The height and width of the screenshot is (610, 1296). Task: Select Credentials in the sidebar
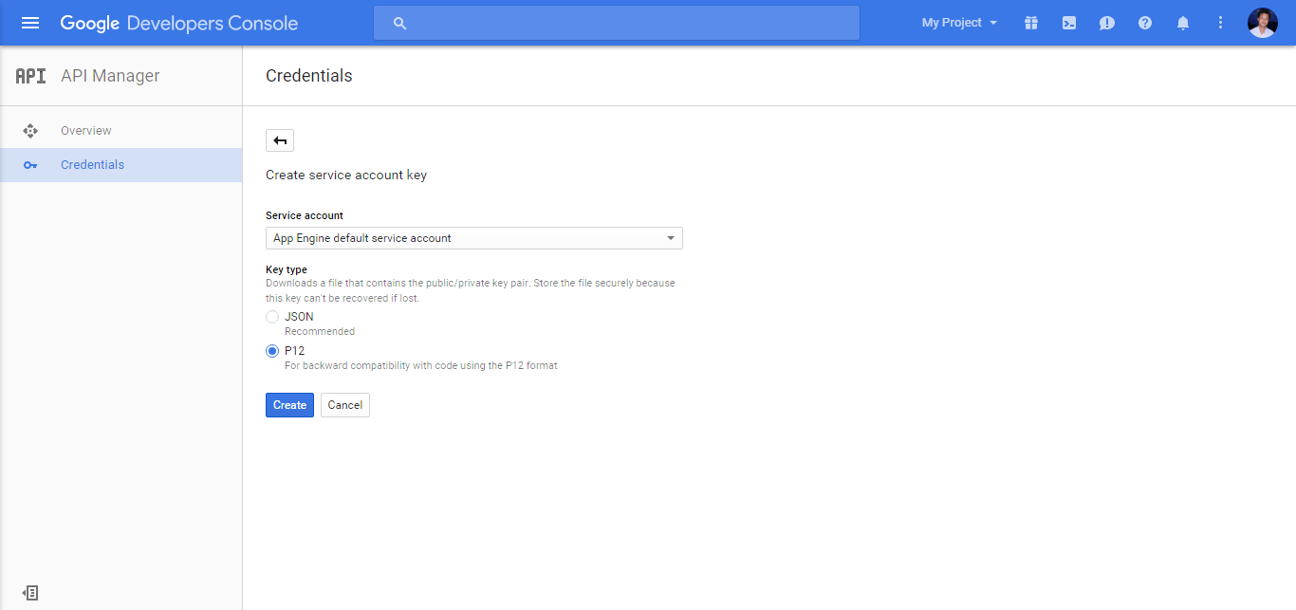[x=121, y=165]
